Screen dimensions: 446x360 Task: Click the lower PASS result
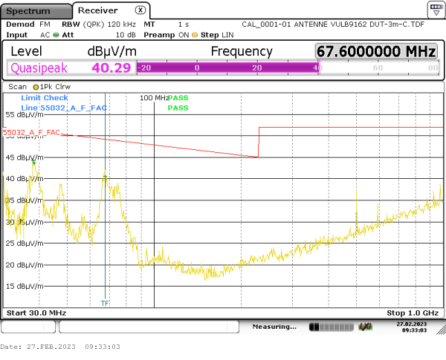tap(178, 108)
